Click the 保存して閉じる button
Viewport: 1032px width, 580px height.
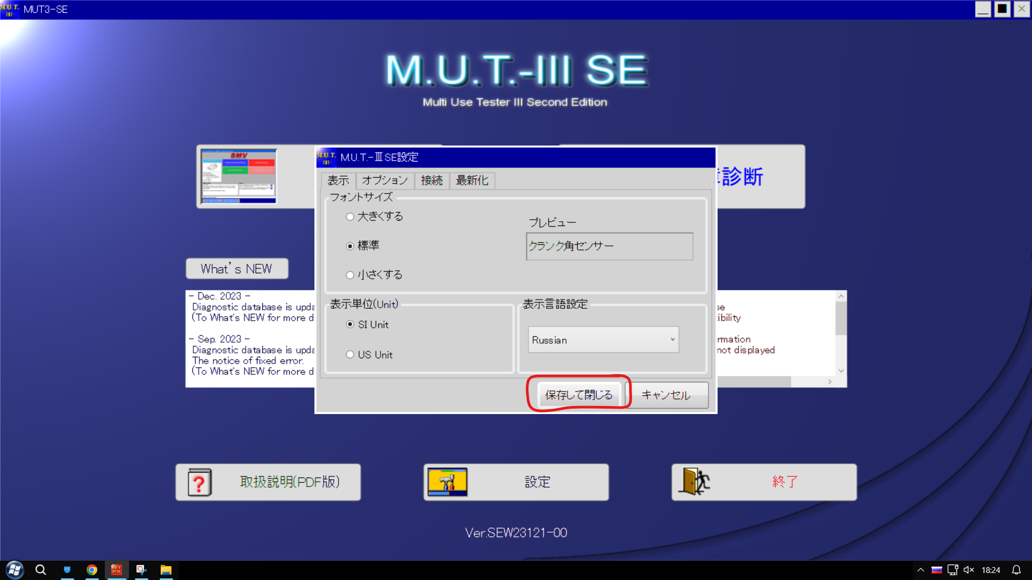(x=579, y=395)
